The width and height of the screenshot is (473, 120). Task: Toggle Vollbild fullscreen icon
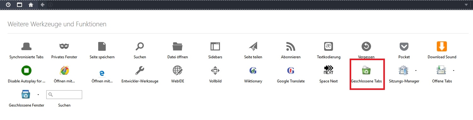[x=215, y=70]
